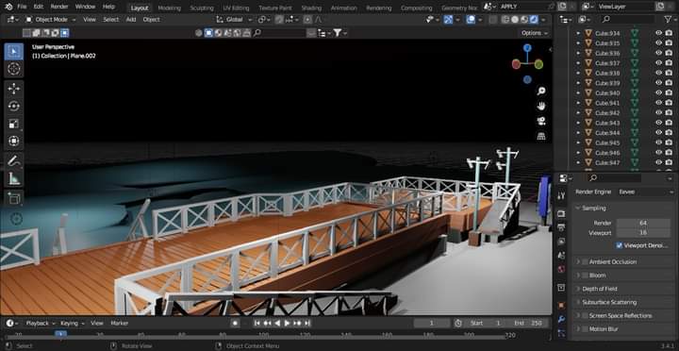Image resolution: width=679 pixels, height=351 pixels.
Task: Open the Object Mode dropdown
Action: coord(50,20)
